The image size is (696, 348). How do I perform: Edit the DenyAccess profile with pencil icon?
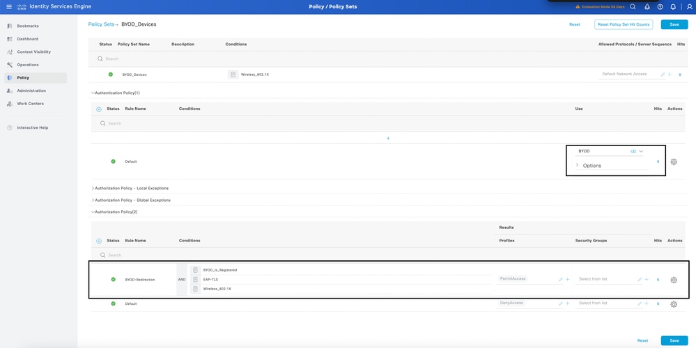tap(561, 303)
